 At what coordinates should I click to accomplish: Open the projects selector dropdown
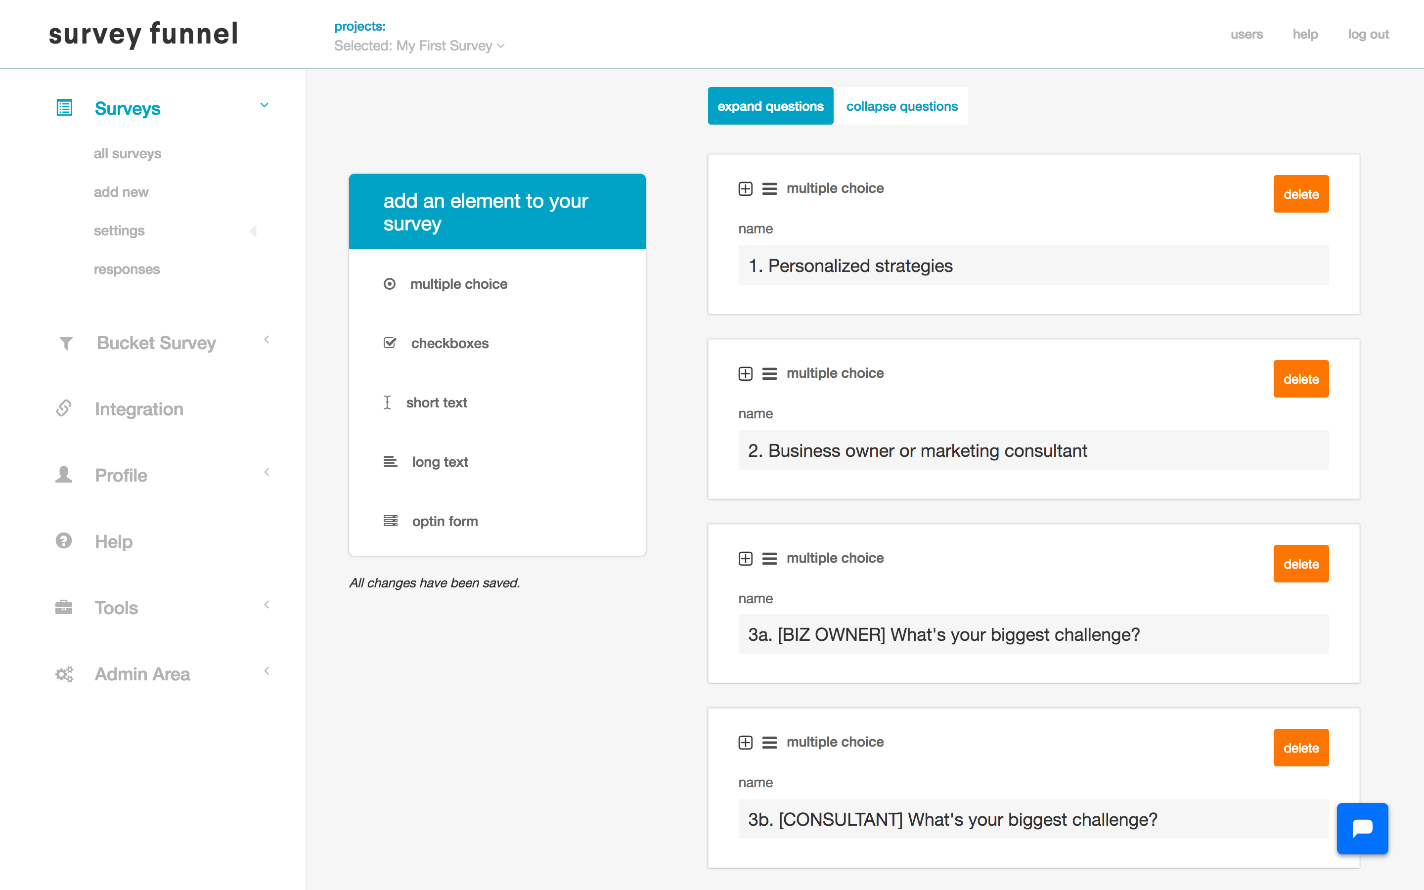419,46
